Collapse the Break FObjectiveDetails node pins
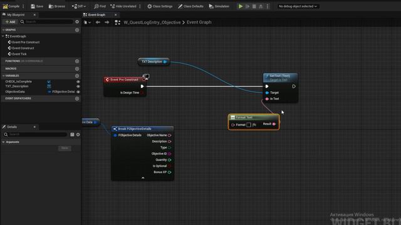Viewport: 401px width, 225px height. pyautogui.click(x=143, y=178)
